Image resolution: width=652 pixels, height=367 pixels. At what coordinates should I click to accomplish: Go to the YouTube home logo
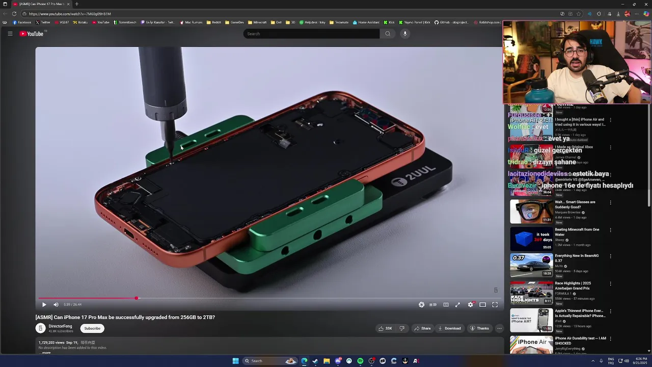coord(32,34)
